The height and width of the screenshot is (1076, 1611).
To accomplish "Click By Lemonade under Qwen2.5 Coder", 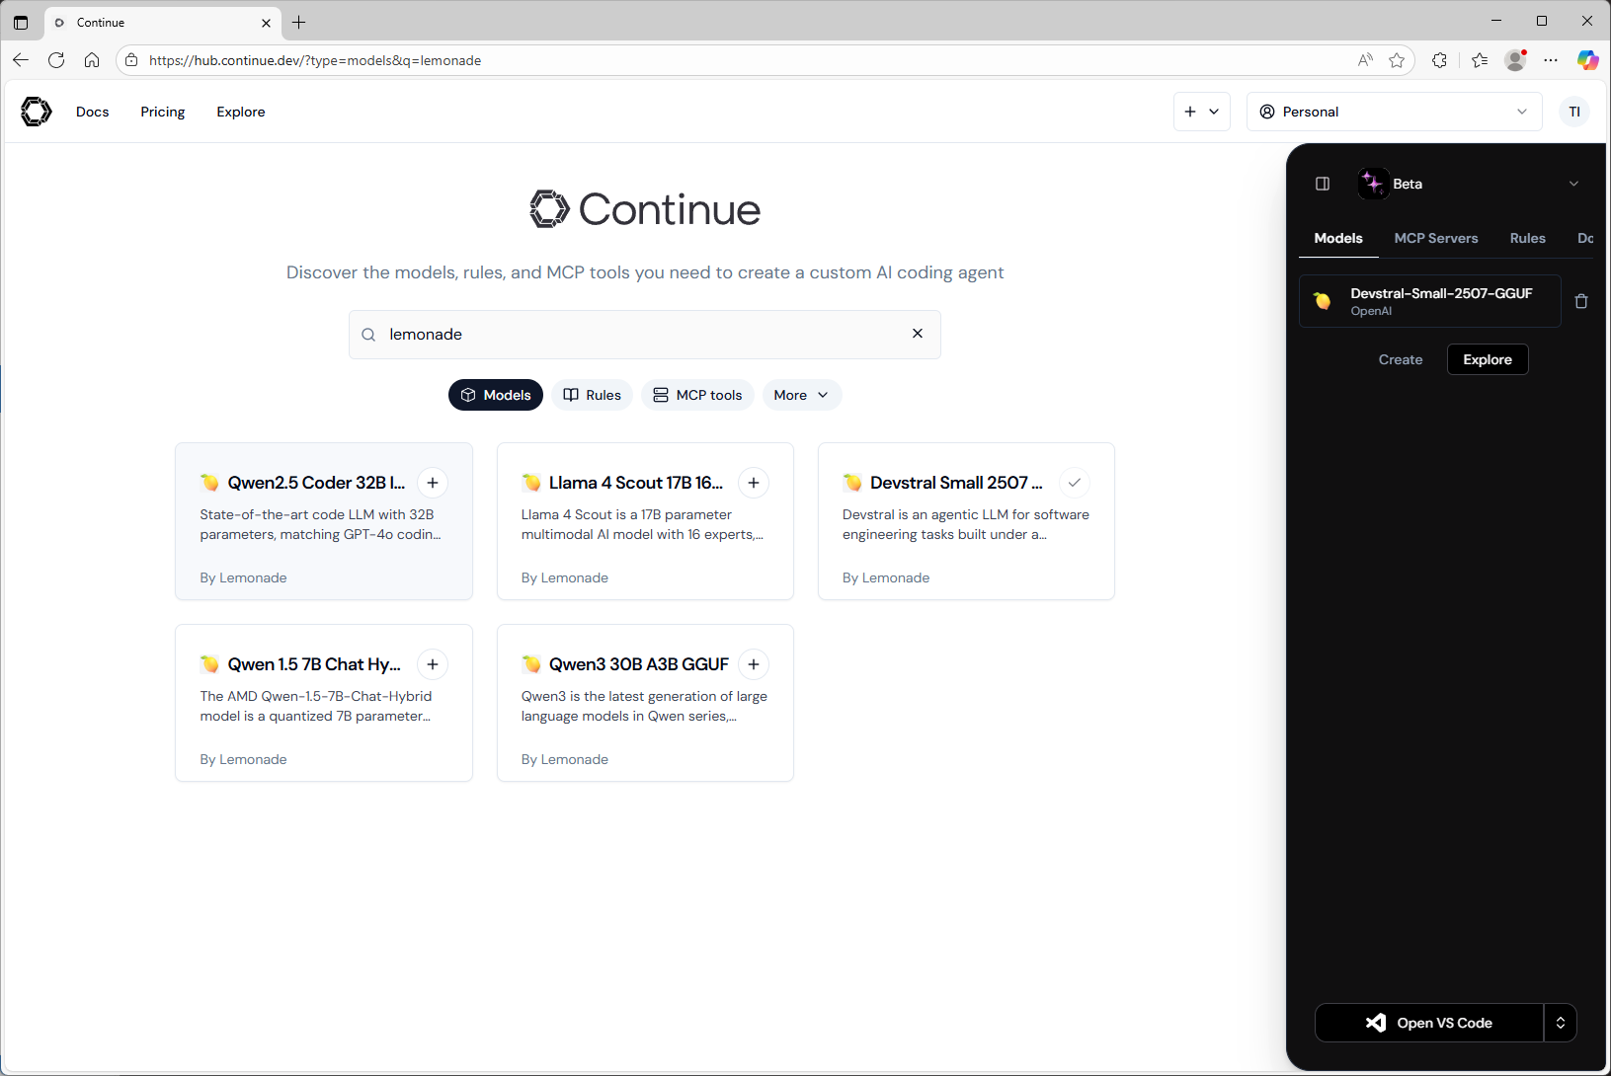I will click(243, 577).
